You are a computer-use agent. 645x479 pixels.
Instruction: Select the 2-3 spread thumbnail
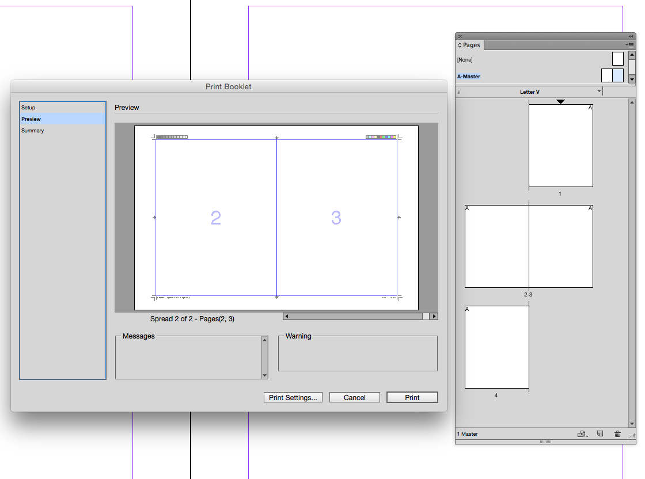528,246
